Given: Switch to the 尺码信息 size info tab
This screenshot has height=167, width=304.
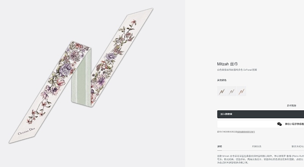Looking at the screenshot, I should pos(256,146).
